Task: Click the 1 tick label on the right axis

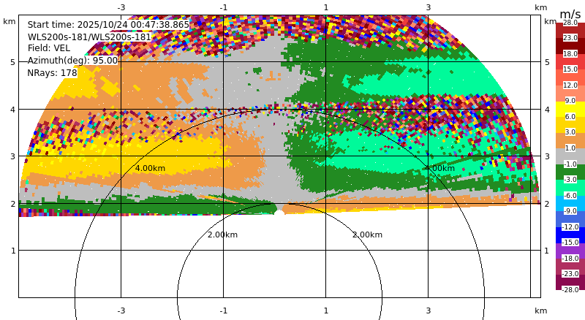Action: tap(546, 251)
